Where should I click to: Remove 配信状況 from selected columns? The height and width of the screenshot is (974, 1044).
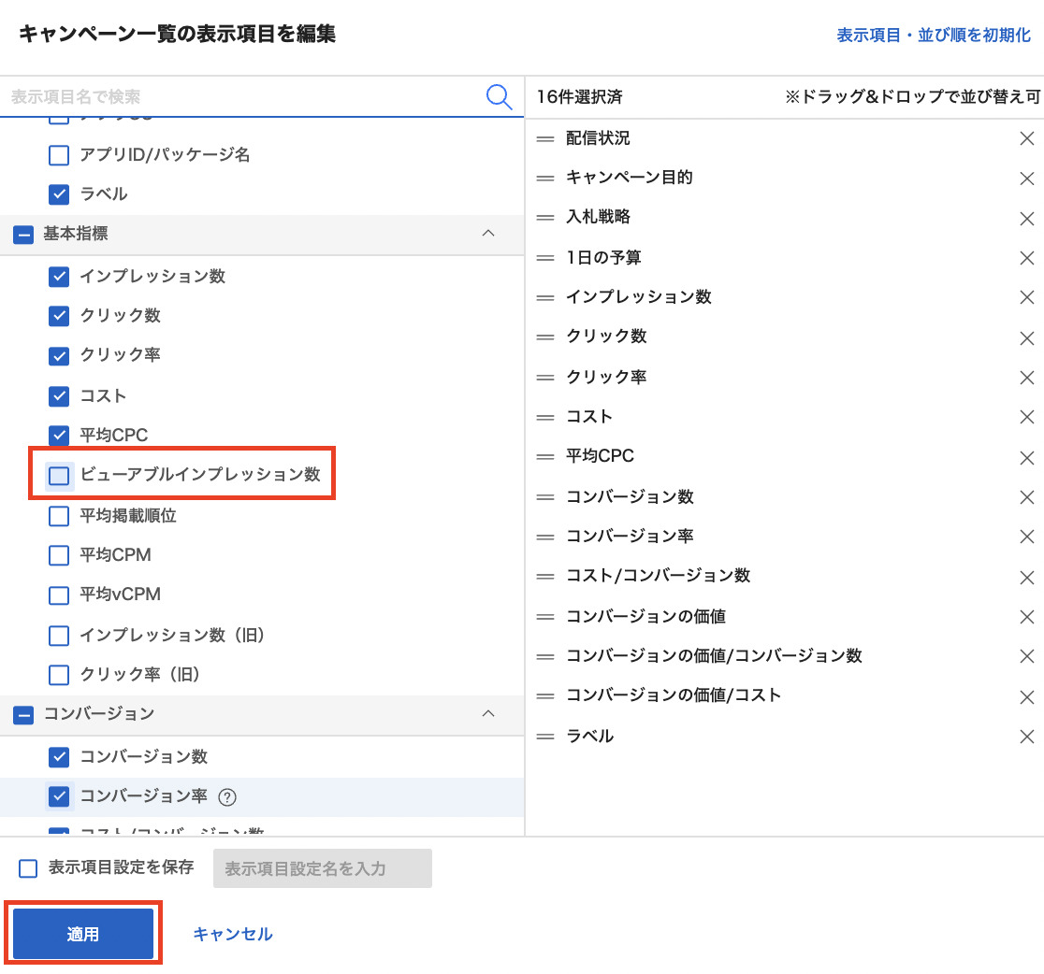coord(1026,138)
